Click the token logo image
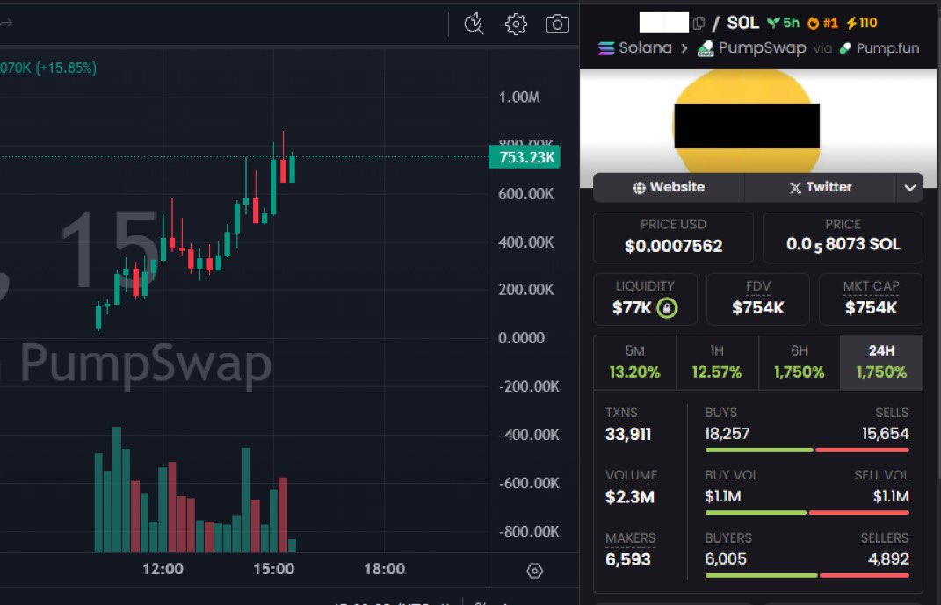 (747, 123)
